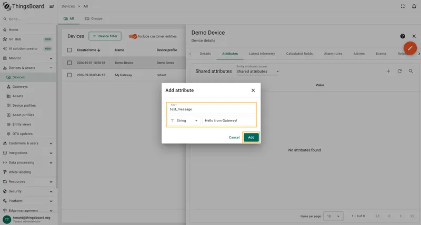Click the Hello from Gateway! value field

pyautogui.click(x=228, y=121)
